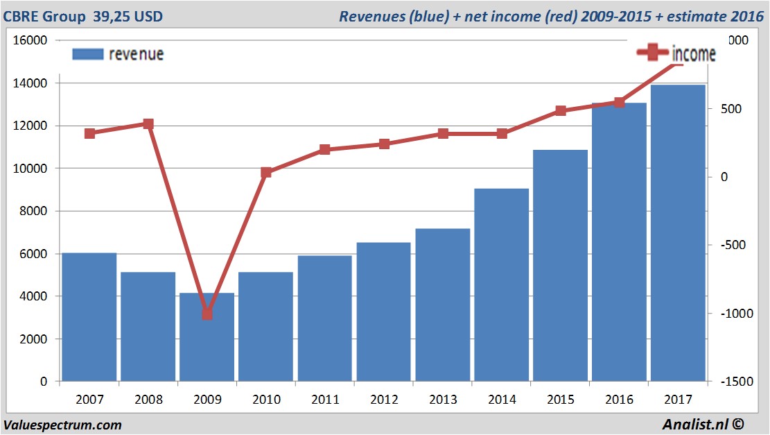Select the 16000 revenue axis label
This screenshot has width=770, height=435.
point(30,40)
